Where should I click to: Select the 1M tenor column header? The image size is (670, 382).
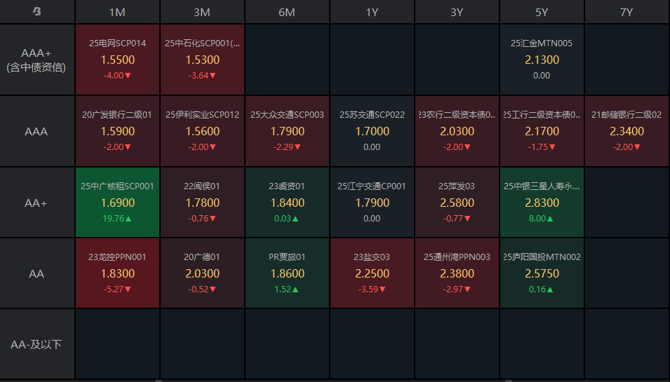pos(117,12)
